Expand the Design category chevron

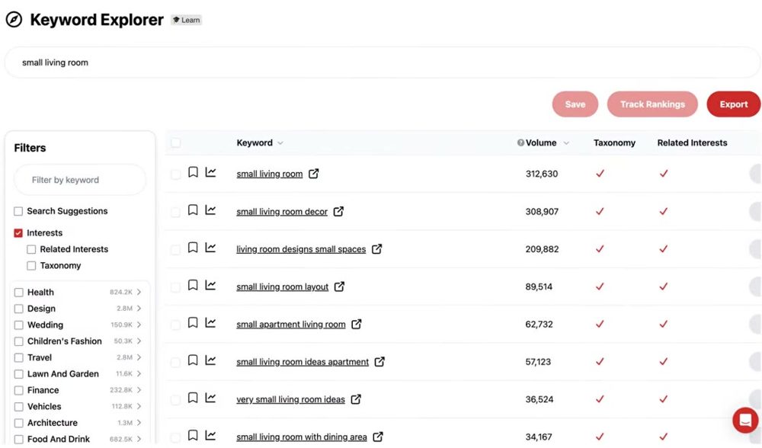[139, 309]
